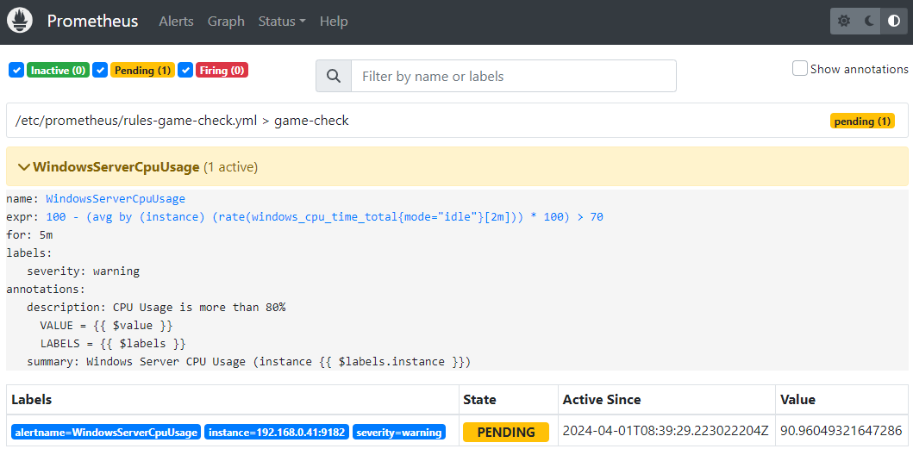
Task: Open the Alerts page in navbar
Action: (176, 22)
